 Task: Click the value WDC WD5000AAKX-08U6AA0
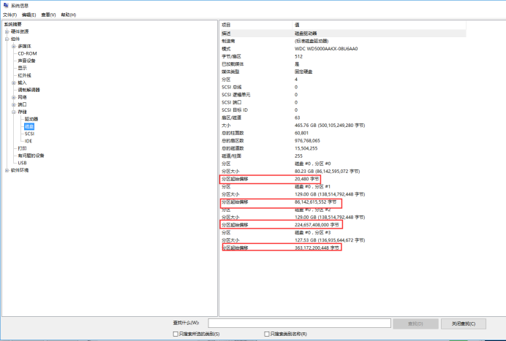coord(326,49)
